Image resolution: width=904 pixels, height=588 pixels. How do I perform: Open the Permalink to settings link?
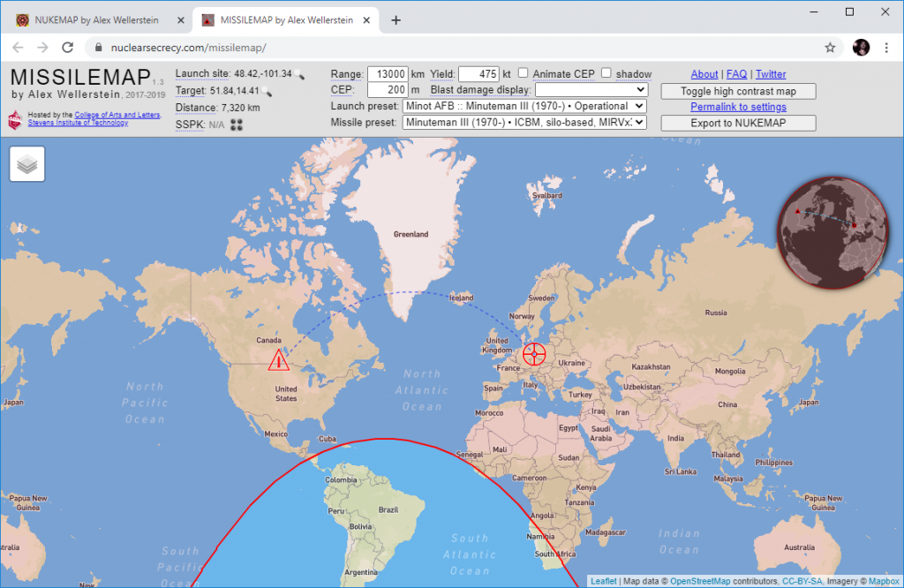tap(738, 106)
